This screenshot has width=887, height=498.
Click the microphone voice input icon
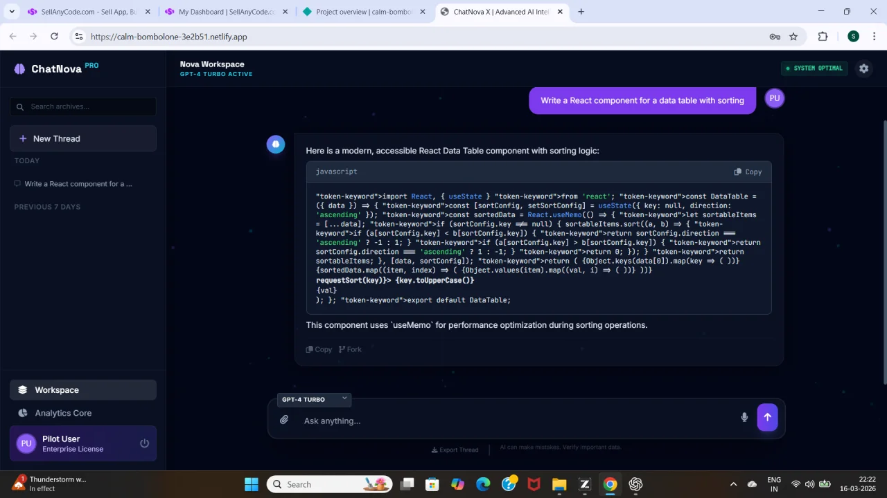[x=744, y=417]
